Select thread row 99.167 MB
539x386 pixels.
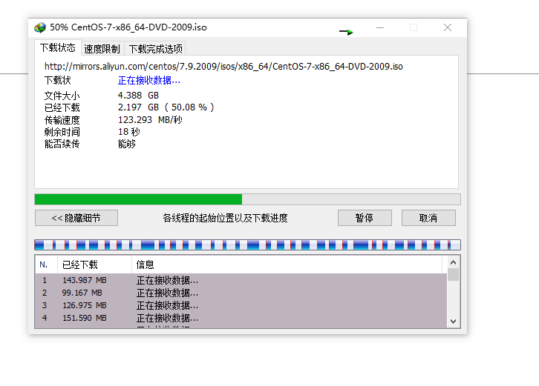click(x=241, y=293)
